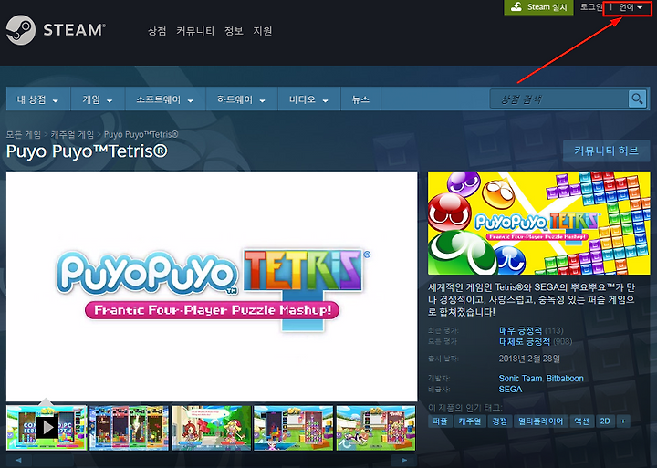The height and width of the screenshot is (468, 657).
Task: Open the 대체로 긍정적 all reviews link
Action: click(525, 342)
